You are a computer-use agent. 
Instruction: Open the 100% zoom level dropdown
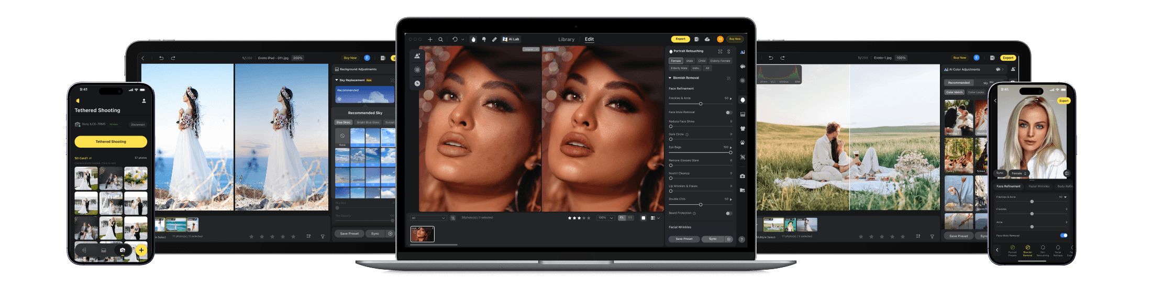point(605,218)
